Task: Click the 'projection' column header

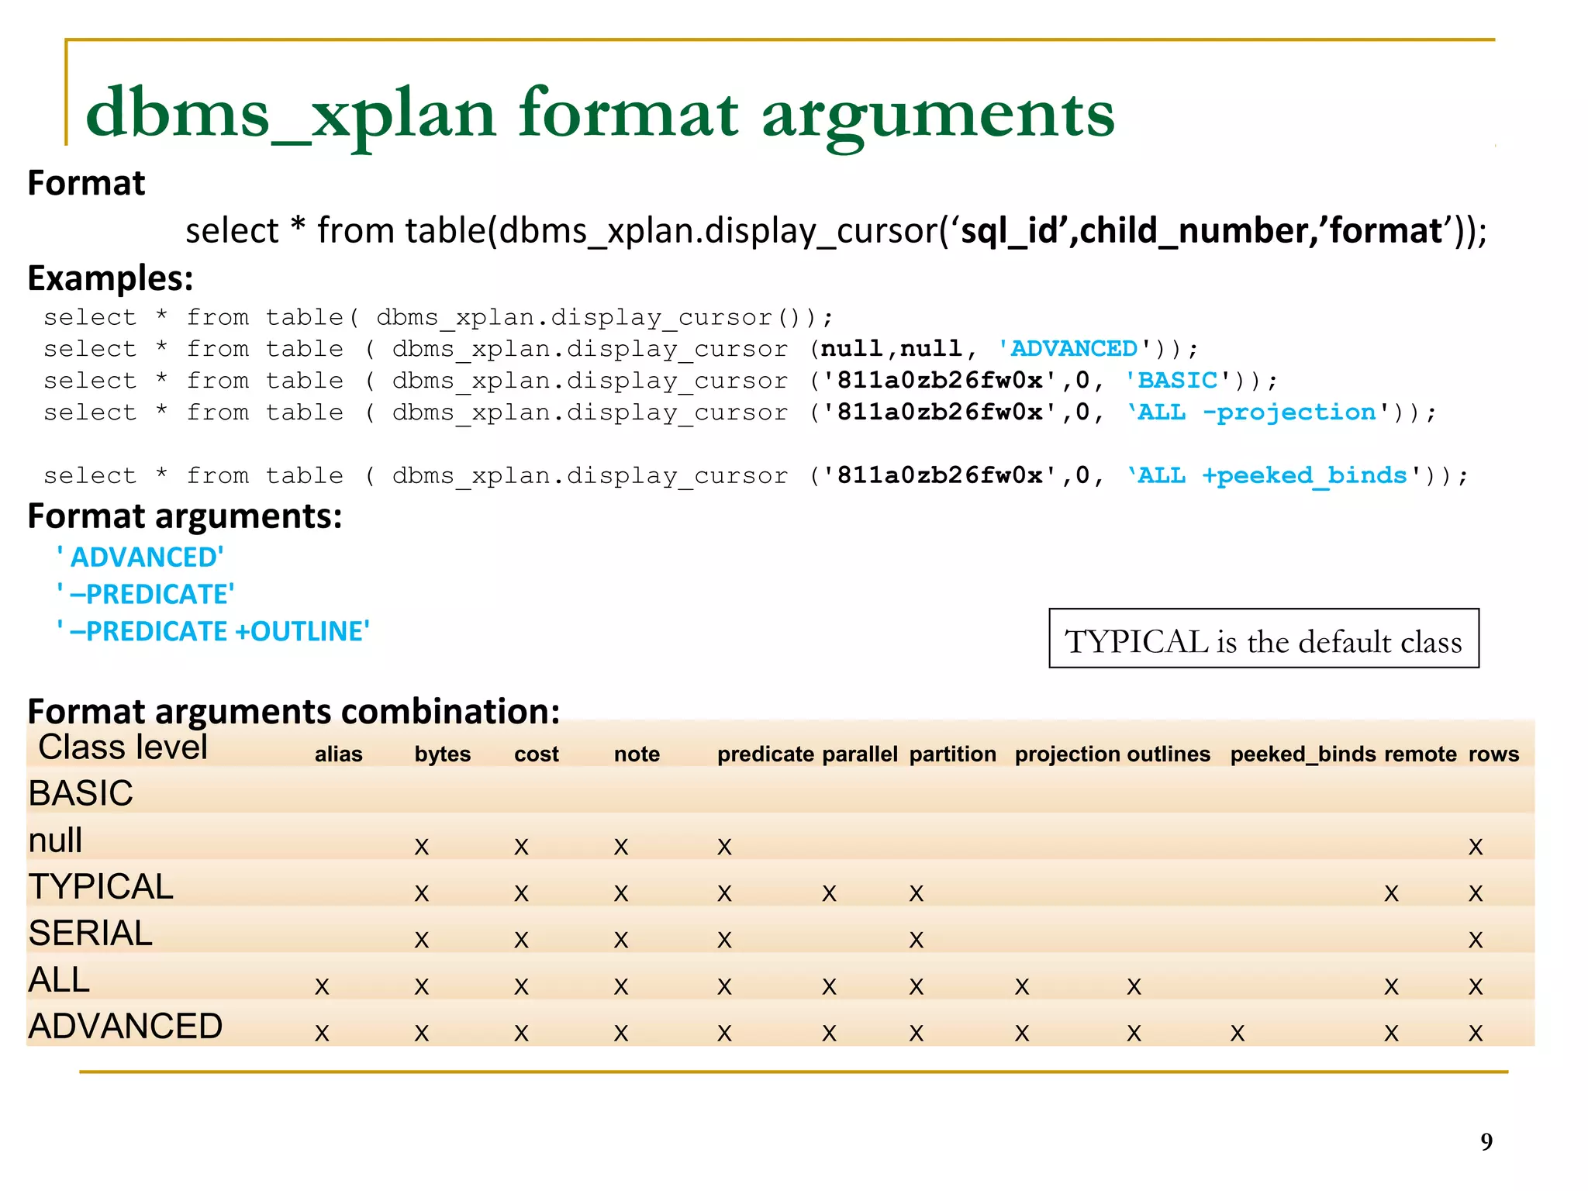Action: tap(1068, 754)
